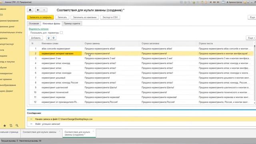Open 'Телемаркетинг' sidebar section
The width and height of the screenshot is (256, 144).
tap(6, 73)
